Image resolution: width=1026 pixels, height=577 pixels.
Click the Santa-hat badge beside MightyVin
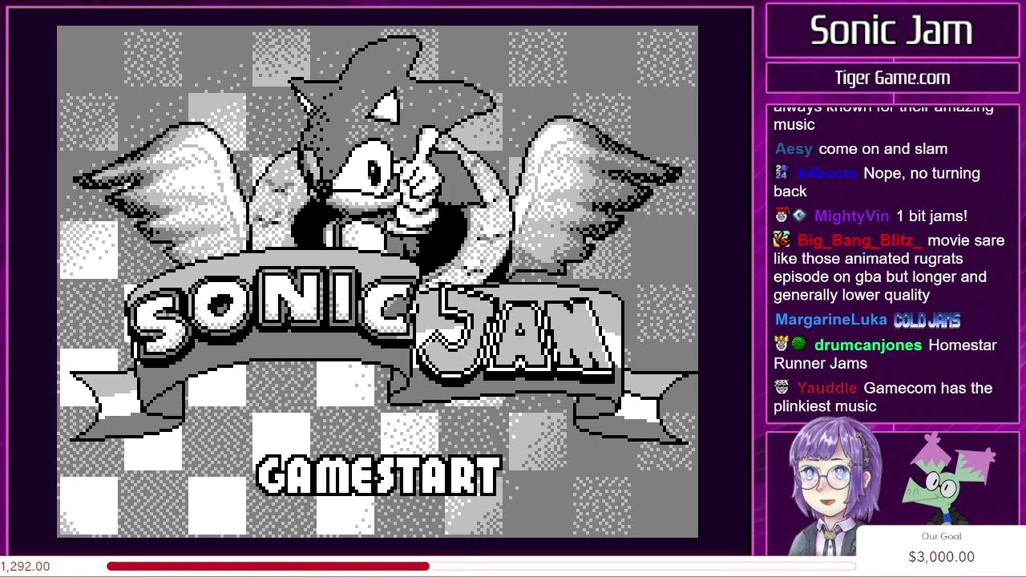(782, 216)
